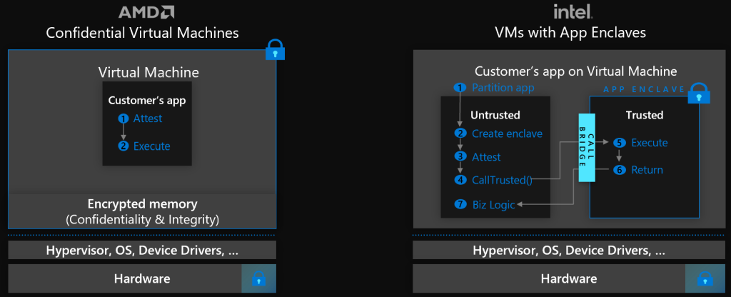This screenshot has width=731, height=297.
Task: Click 'Hardware' label under AMD diagram
Action: click(142, 279)
